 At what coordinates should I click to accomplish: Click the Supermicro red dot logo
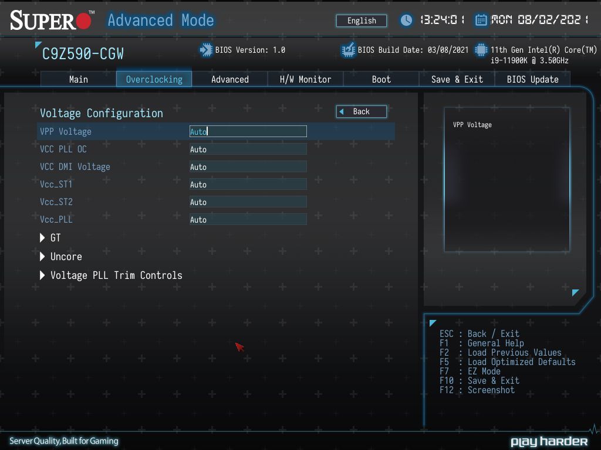83,21
